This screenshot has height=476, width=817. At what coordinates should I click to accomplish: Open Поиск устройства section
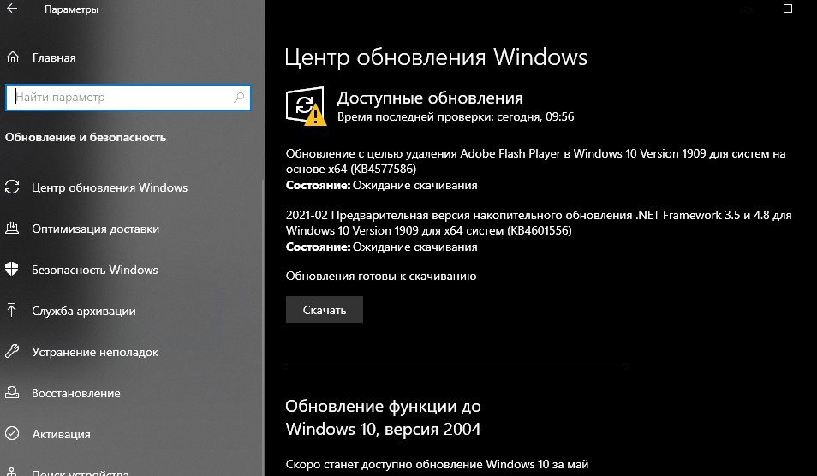[x=81, y=472]
